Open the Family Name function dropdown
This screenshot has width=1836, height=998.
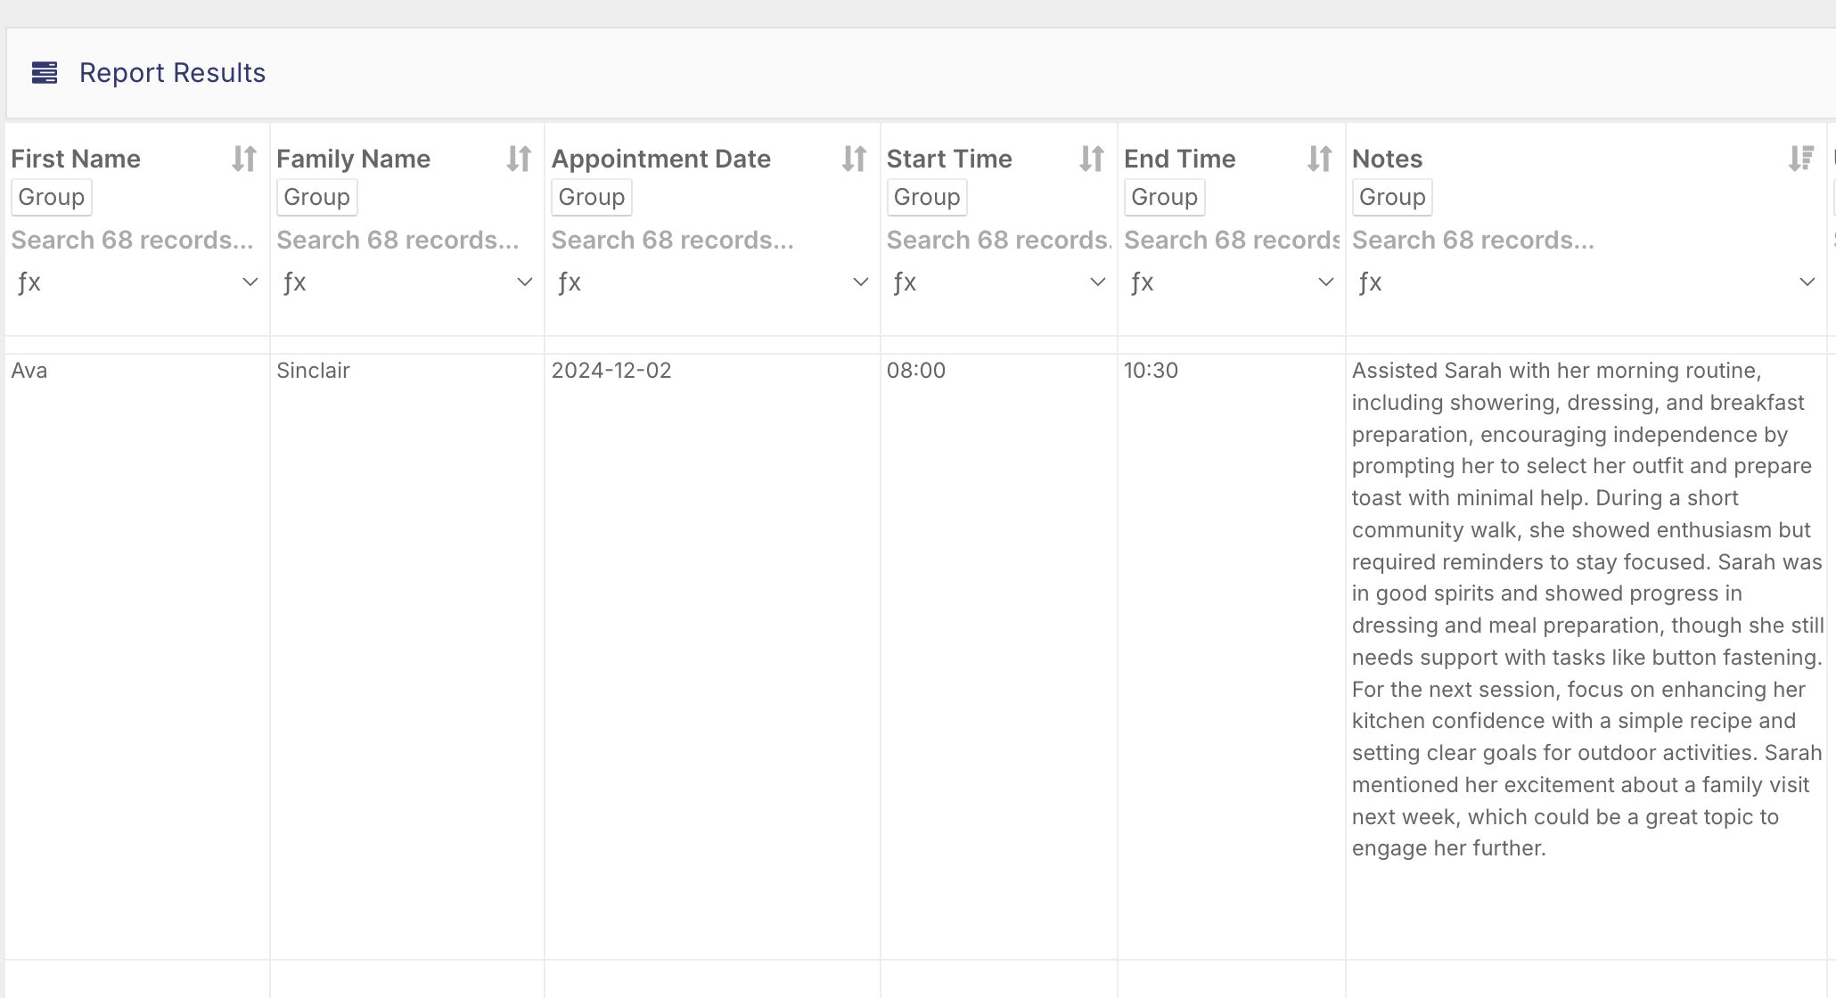408,282
